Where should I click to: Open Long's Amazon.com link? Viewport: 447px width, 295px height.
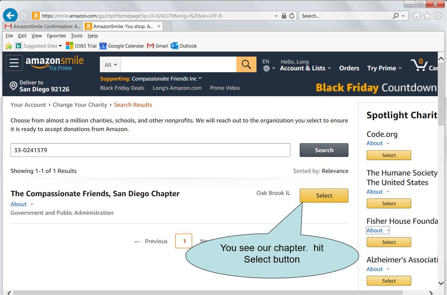click(177, 88)
